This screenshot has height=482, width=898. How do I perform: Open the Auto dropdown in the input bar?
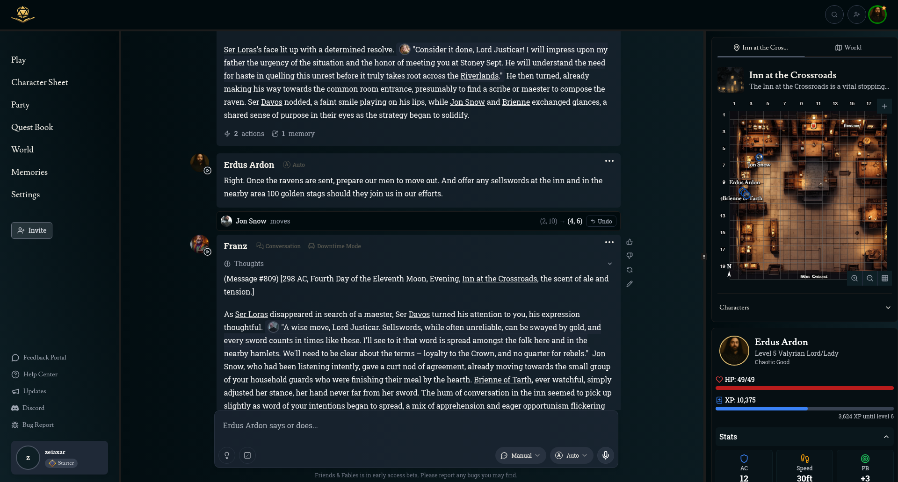tap(571, 455)
